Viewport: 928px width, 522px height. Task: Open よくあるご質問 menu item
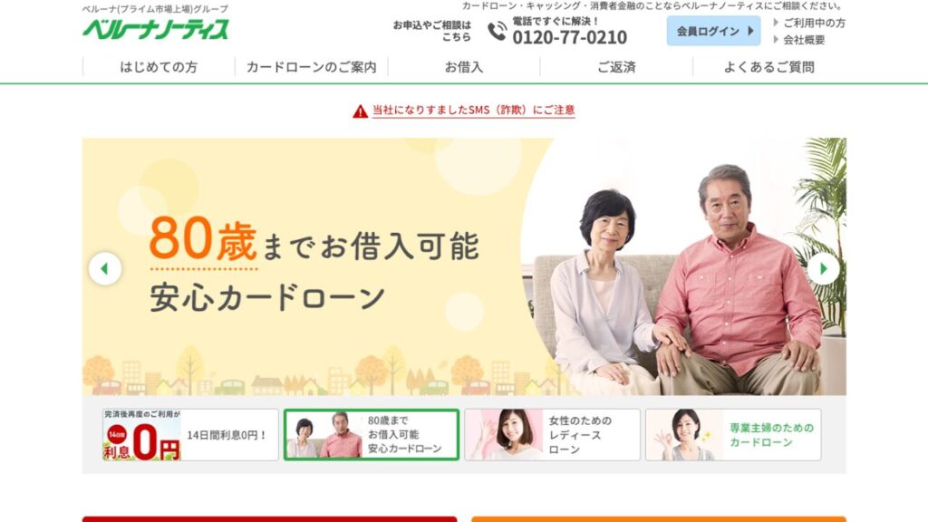(768, 67)
